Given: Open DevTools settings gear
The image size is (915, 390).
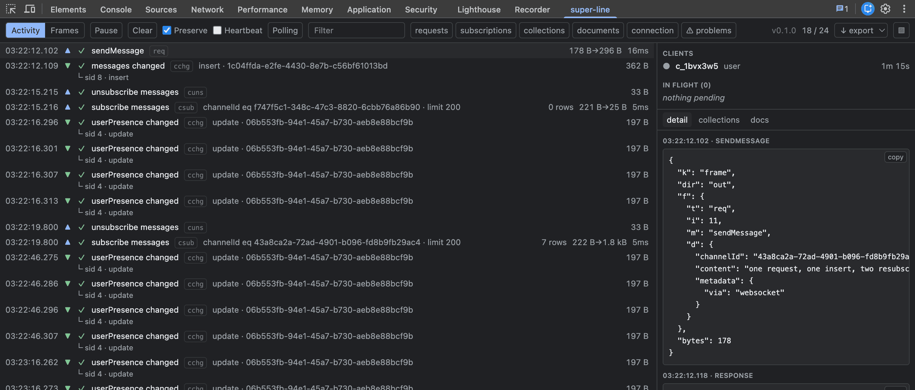Looking at the screenshot, I should [885, 9].
